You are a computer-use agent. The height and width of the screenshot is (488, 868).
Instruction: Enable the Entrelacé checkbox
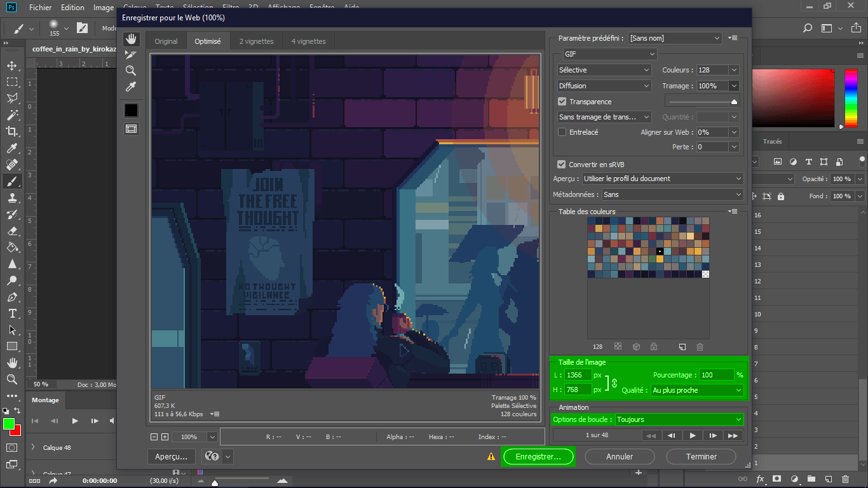(x=562, y=132)
